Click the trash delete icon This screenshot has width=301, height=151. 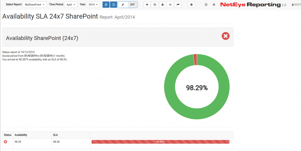(162, 5)
